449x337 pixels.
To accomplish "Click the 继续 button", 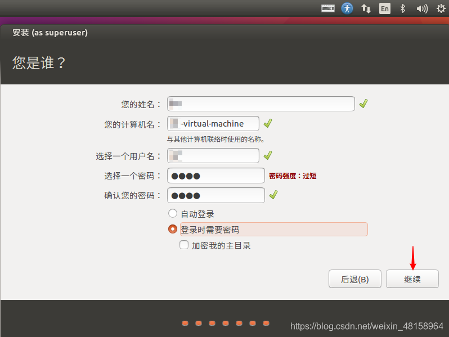I will click(x=412, y=279).
